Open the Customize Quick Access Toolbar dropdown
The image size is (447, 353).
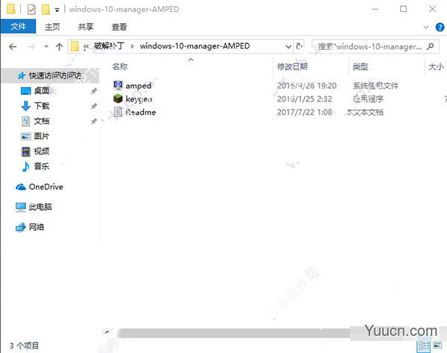57,10
